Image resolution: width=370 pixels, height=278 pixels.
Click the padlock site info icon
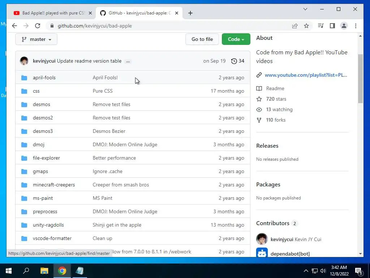point(52,26)
